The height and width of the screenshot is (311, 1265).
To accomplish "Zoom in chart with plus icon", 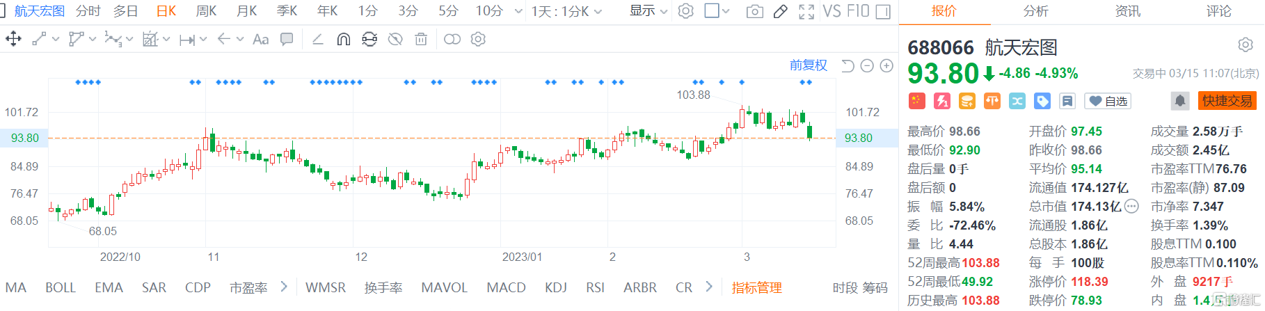I will [886, 65].
